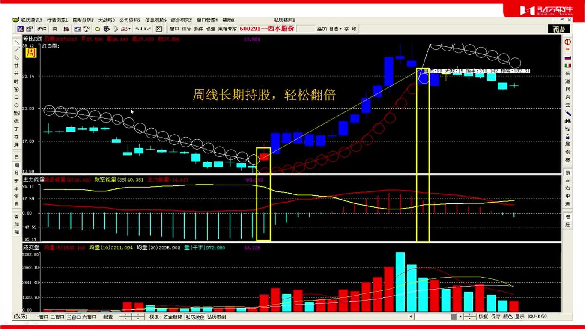
Task: Click the 道 button in right sidebar
Action: [568, 81]
